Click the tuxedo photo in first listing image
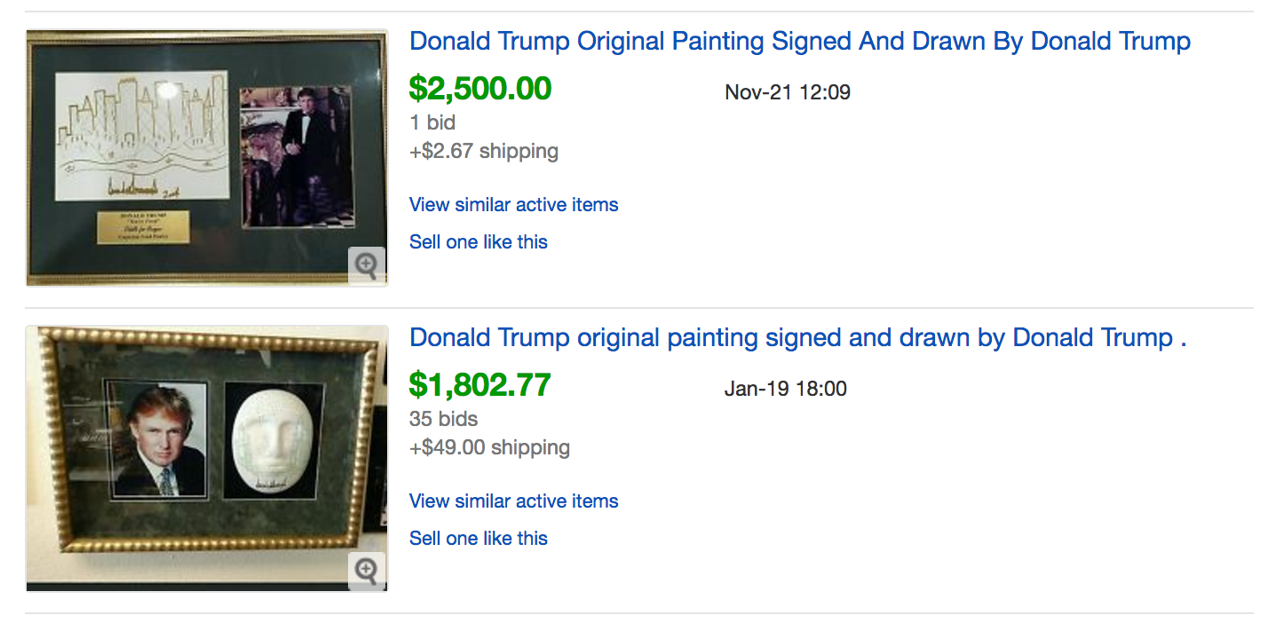Screen dimensions: 1268x623 click(x=296, y=156)
